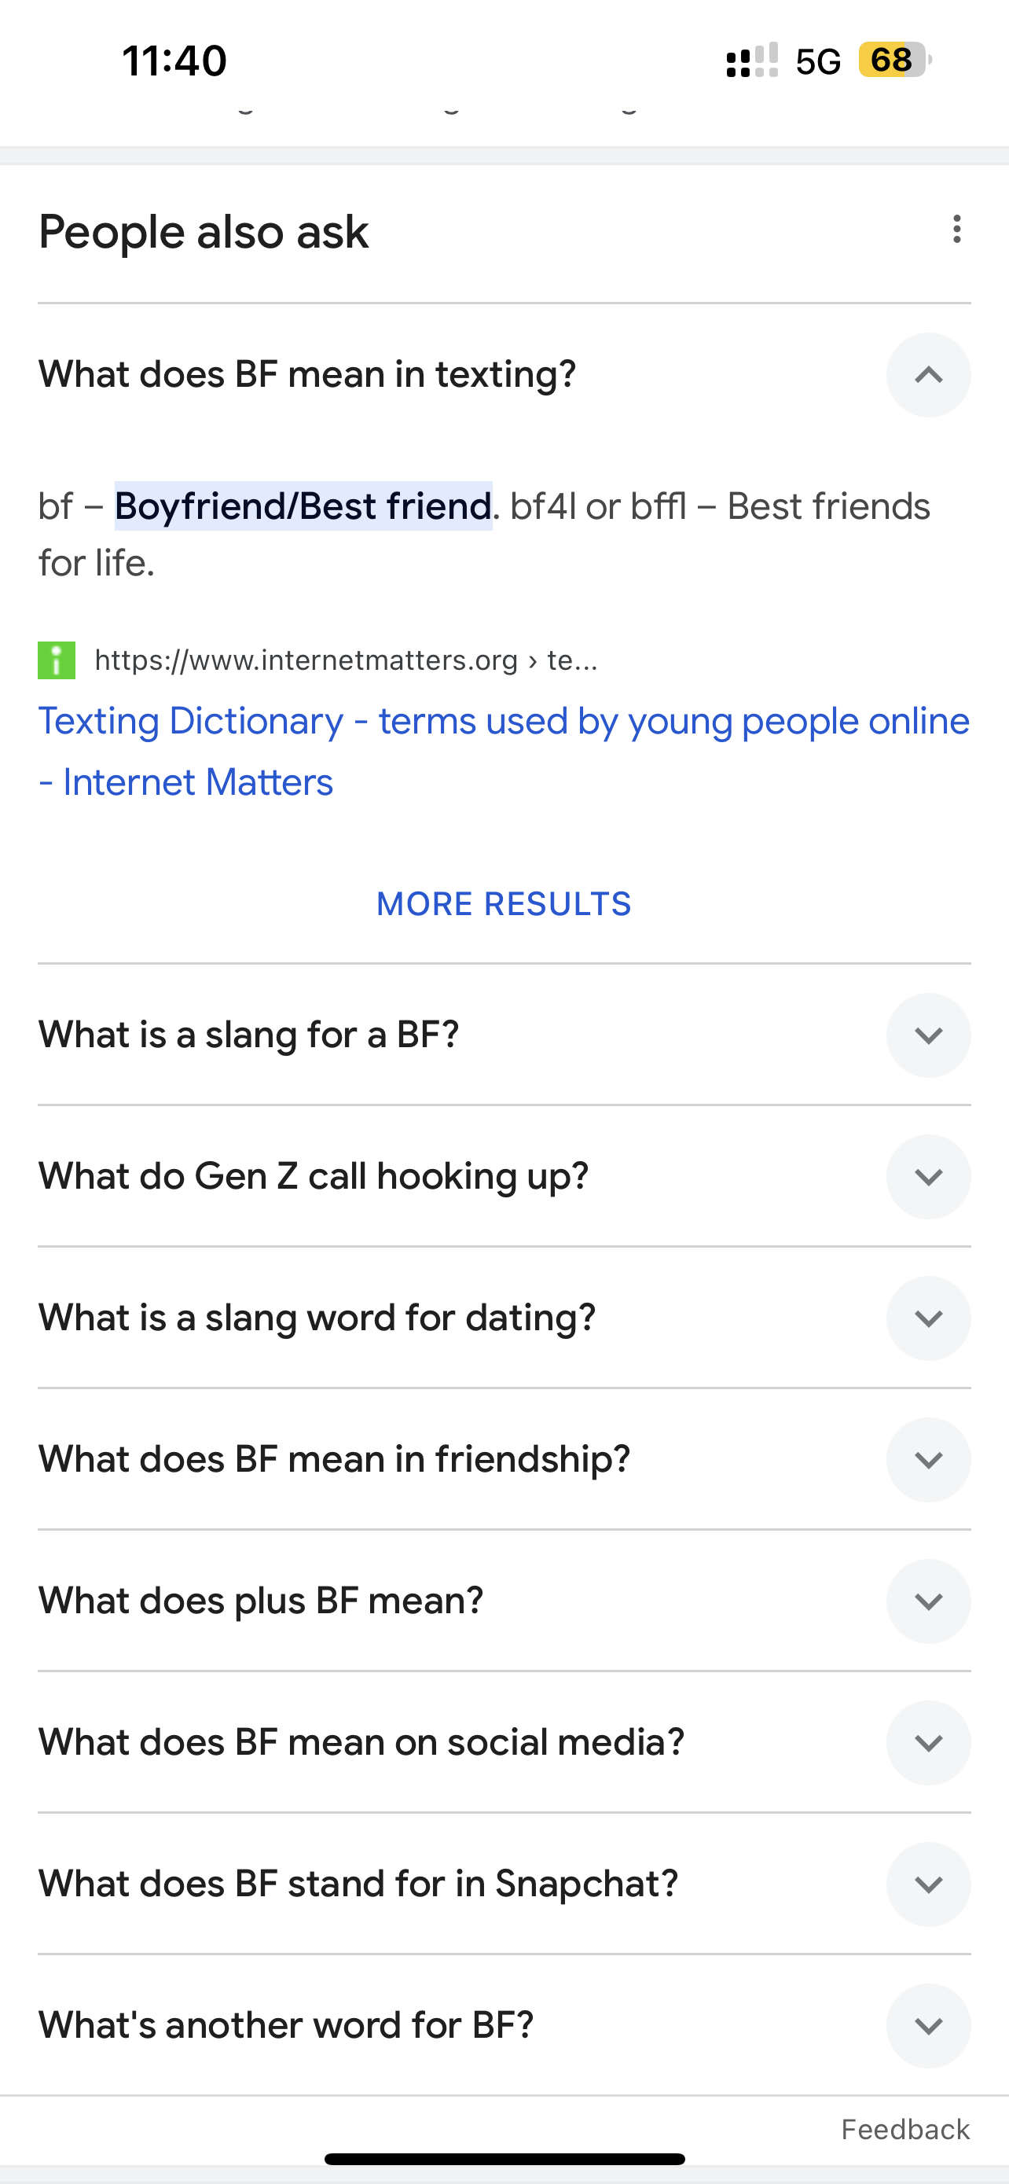Open the People also ask three-dot menu
Screen dimensions: 1009x2184
[956, 230]
